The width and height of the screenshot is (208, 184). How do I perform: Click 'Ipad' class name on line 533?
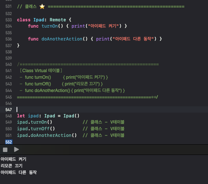point(39,20)
